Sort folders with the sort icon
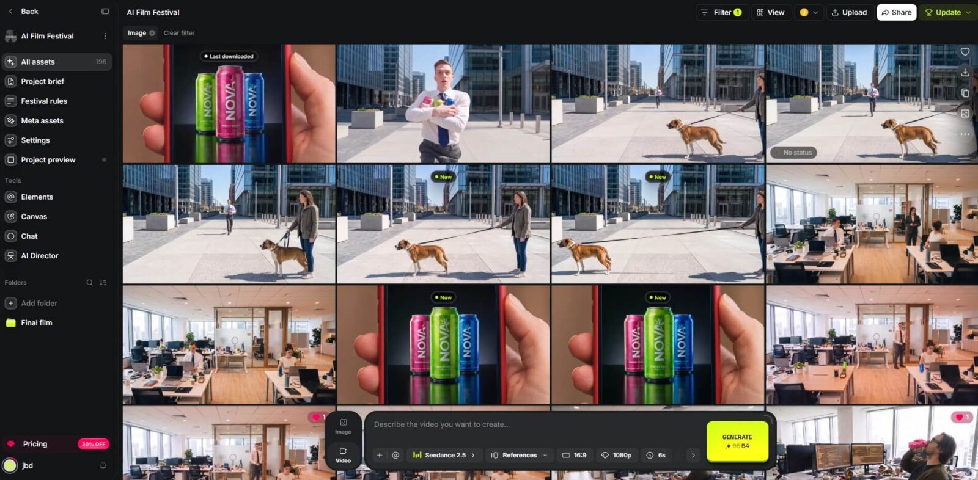The width and height of the screenshot is (978, 480). click(x=103, y=282)
